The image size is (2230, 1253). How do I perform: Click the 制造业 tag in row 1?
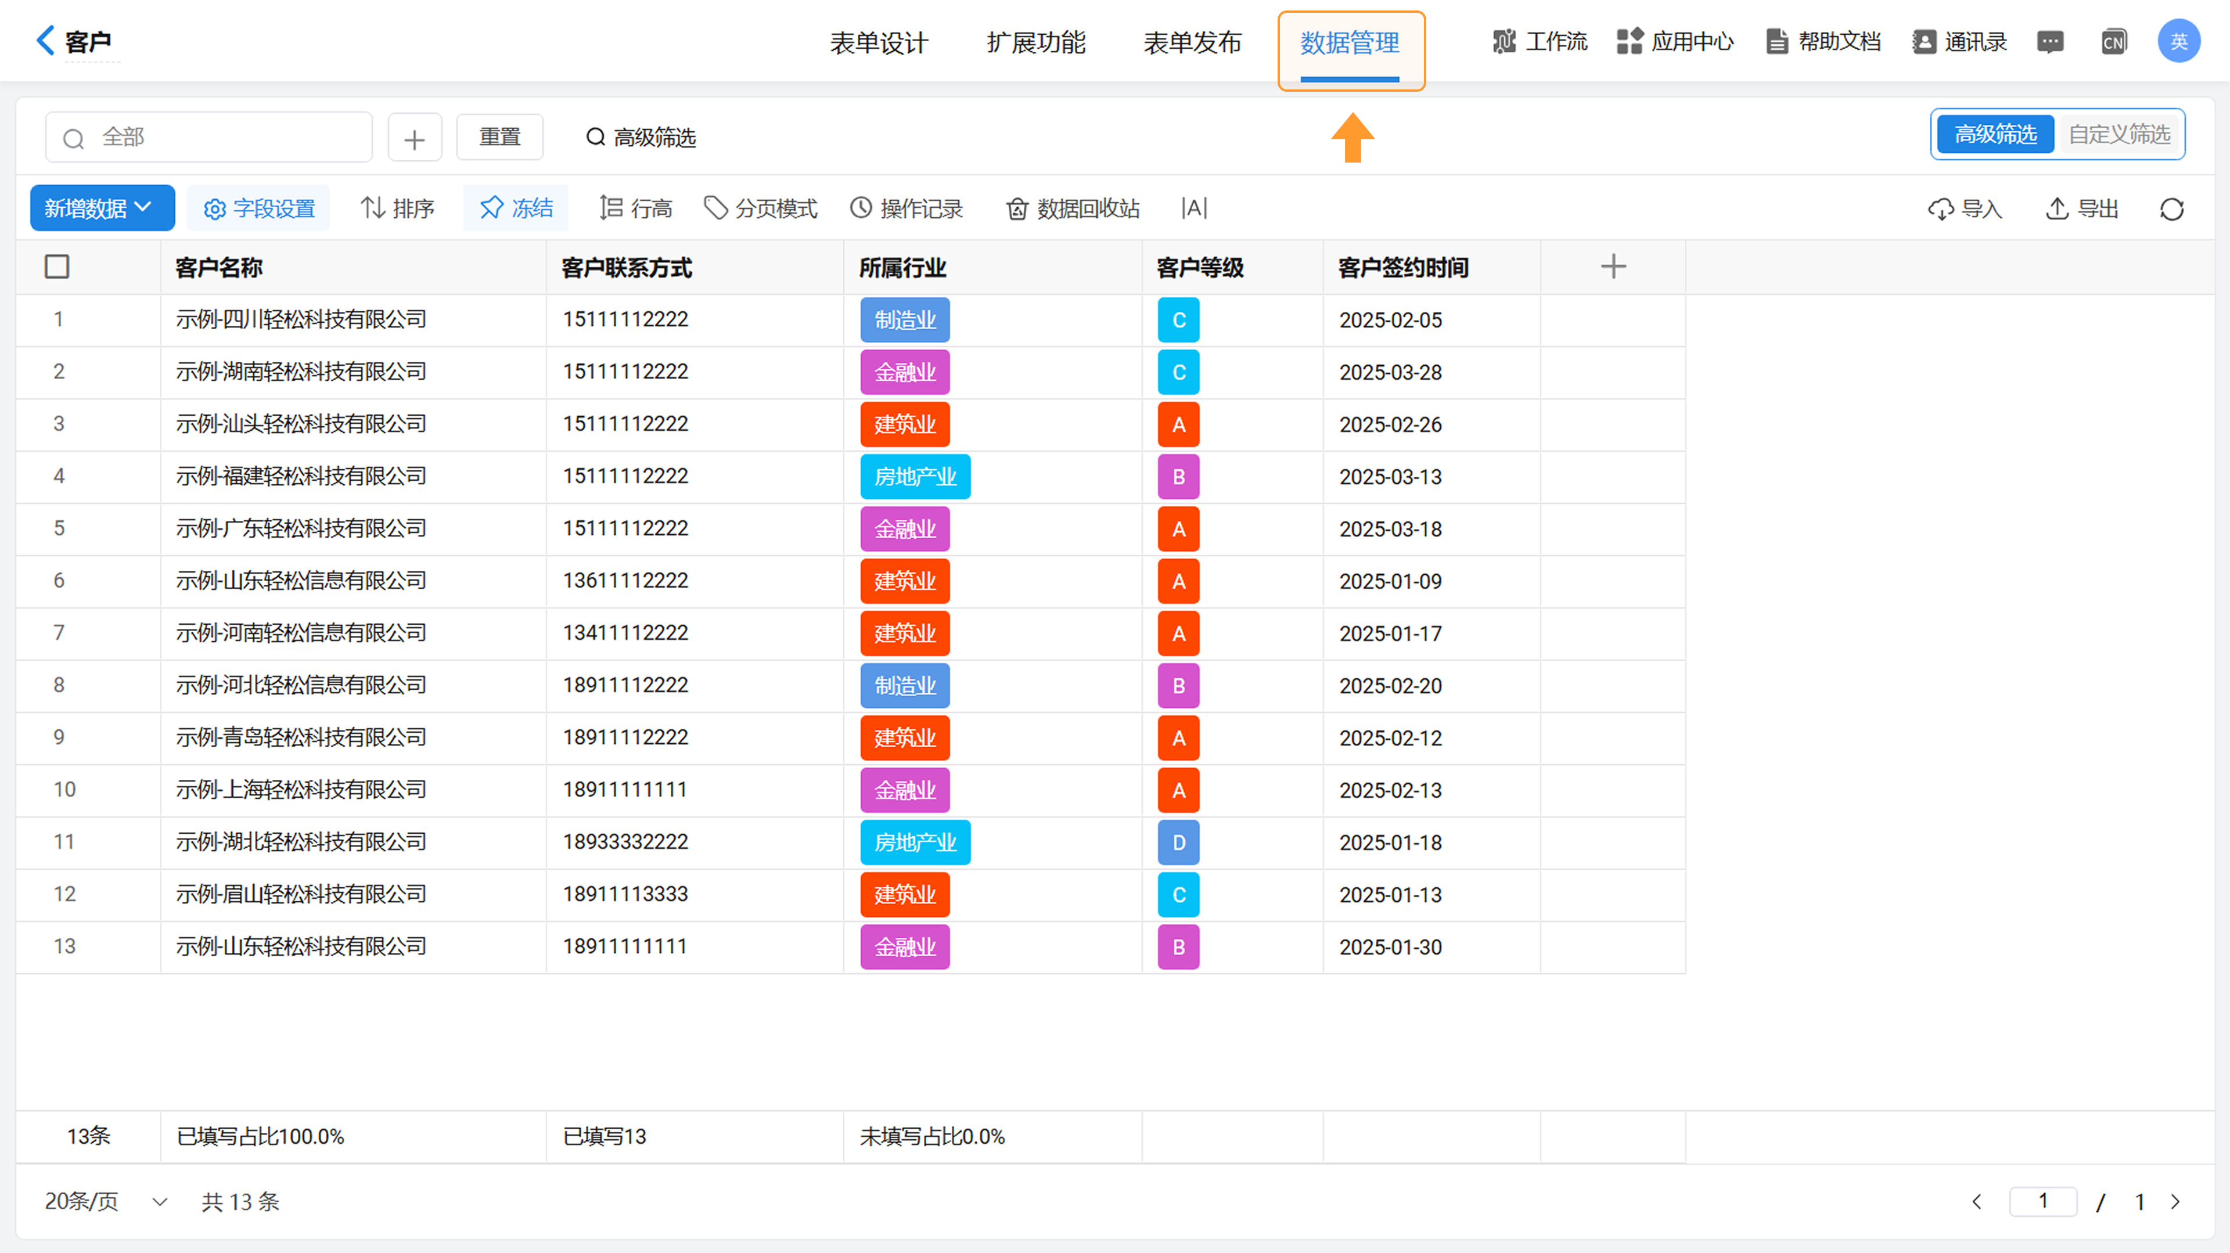(x=905, y=320)
